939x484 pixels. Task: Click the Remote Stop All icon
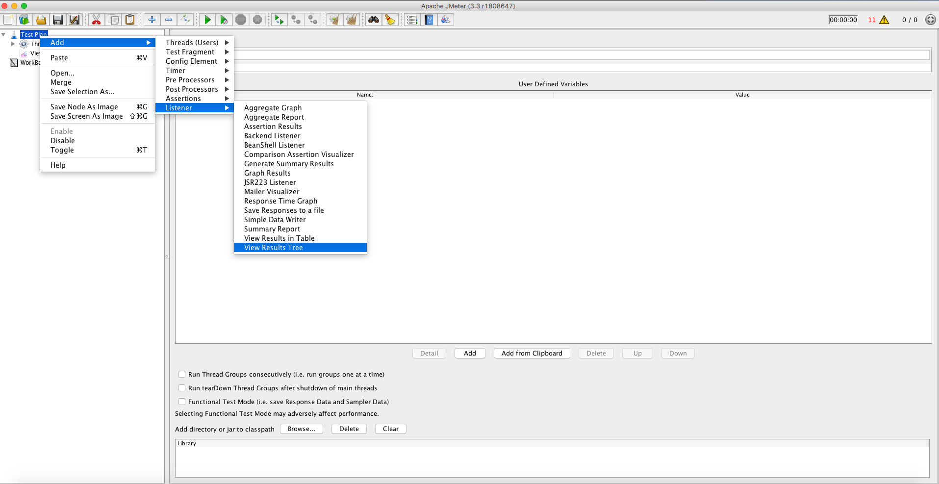pos(296,20)
